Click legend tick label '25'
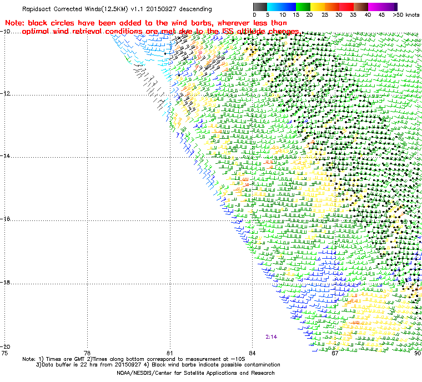422x382 pixels. [325, 15]
